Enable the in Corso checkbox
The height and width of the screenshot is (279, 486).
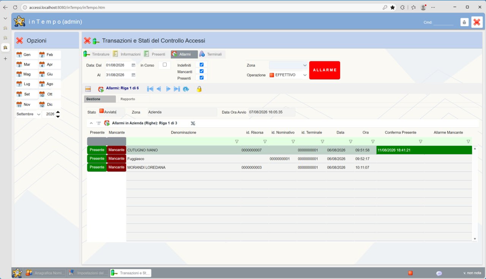[165, 65]
